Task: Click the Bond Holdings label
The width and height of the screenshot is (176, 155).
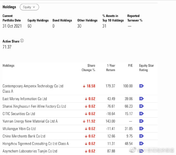Action: (62, 20)
